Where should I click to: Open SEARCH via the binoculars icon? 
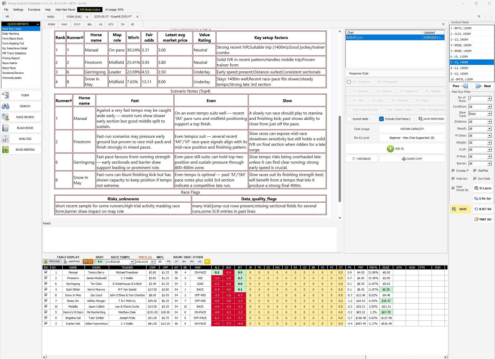[5, 106]
